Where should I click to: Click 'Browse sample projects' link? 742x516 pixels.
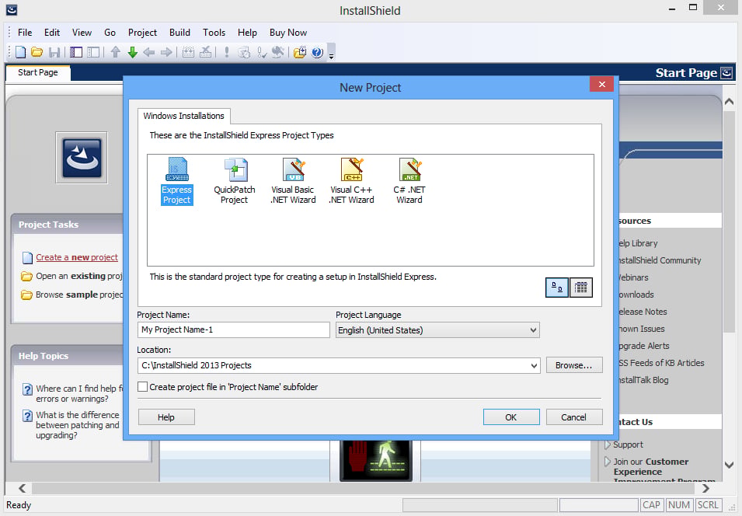tap(79, 295)
